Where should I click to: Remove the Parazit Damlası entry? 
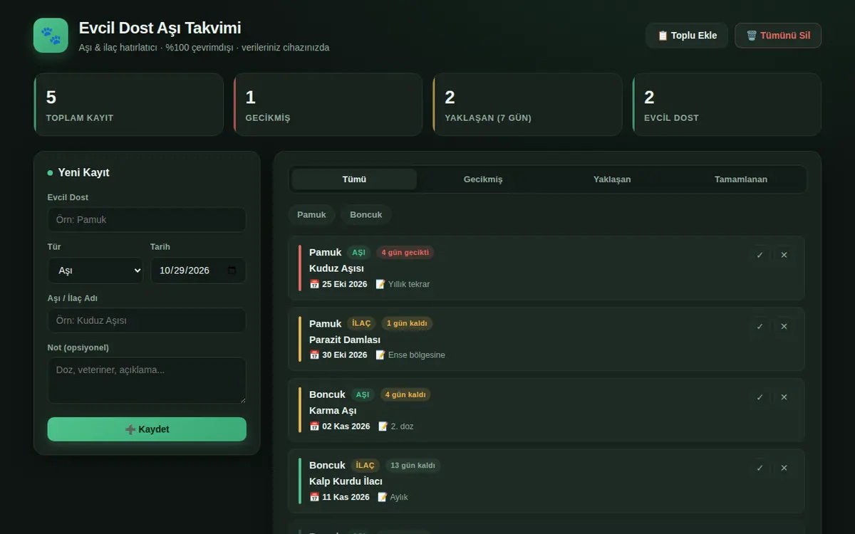[784, 326]
